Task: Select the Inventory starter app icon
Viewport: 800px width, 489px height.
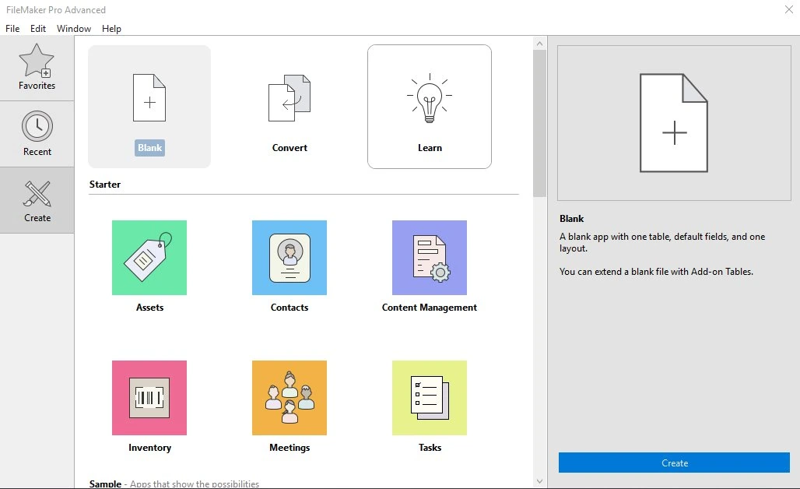Action: pos(149,398)
